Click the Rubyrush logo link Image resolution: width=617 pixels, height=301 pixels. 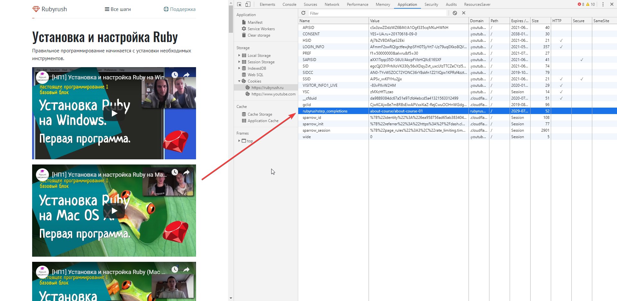click(50, 9)
